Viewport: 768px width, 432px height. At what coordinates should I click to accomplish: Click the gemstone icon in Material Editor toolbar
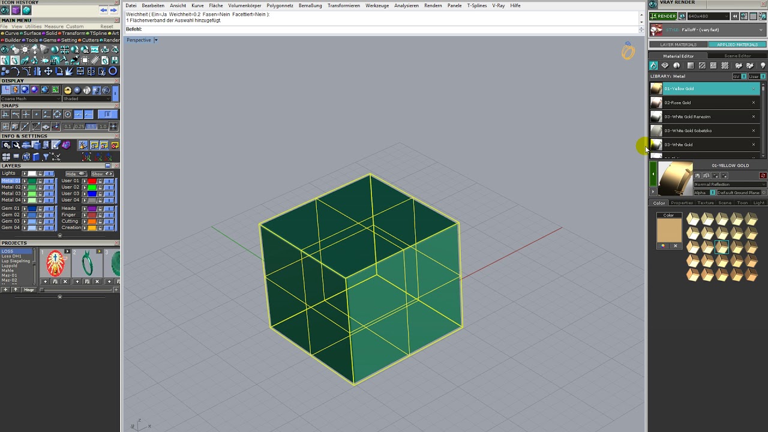click(665, 65)
